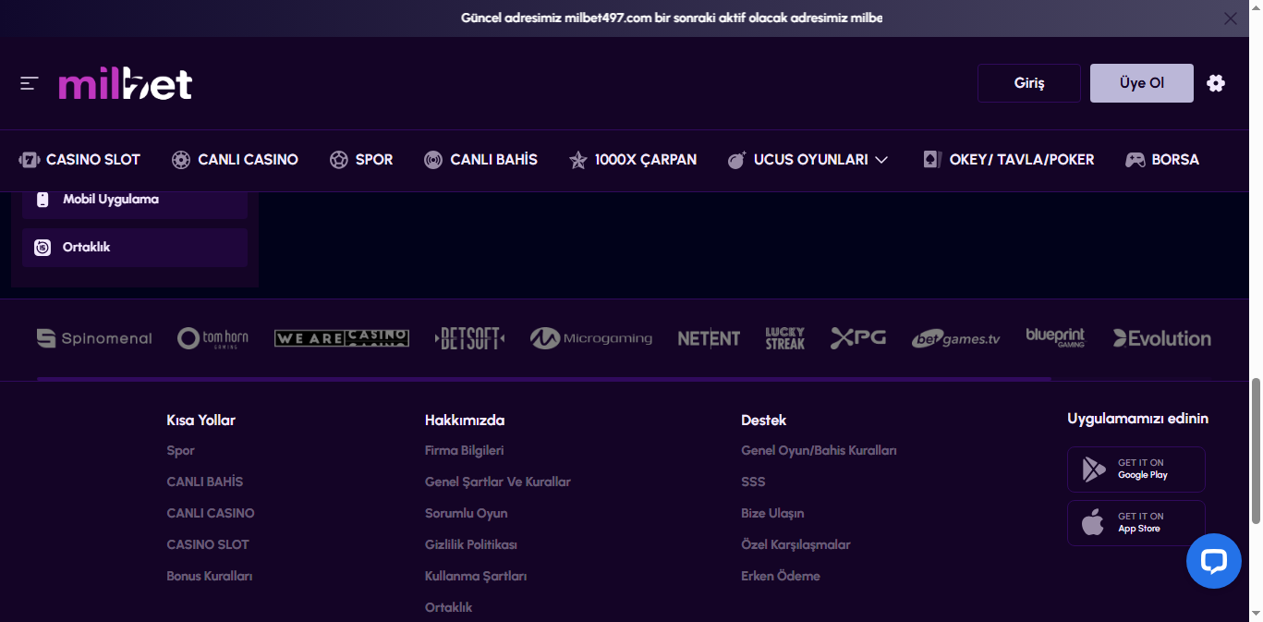Open the CASINO SLOT menu
The image size is (1263, 622).
(x=79, y=160)
